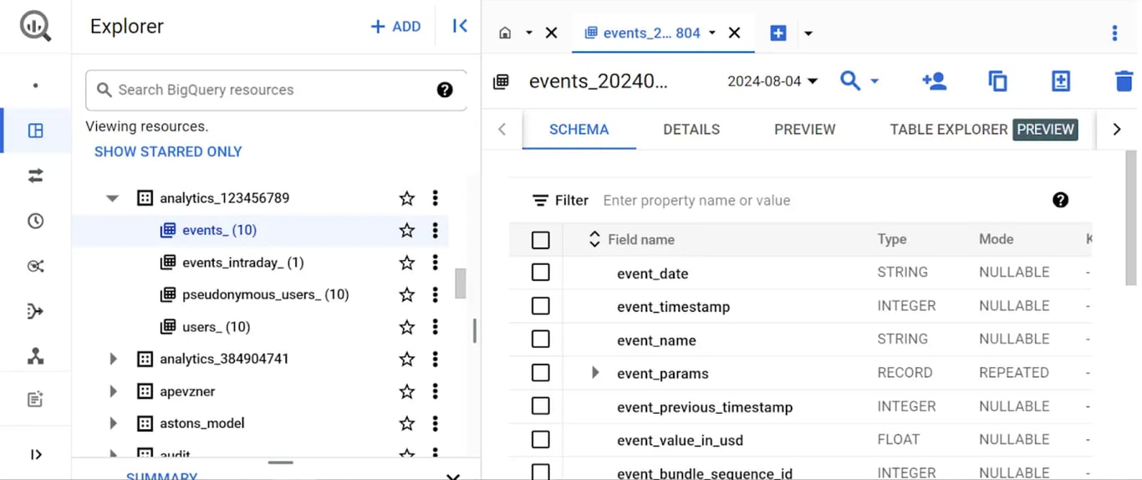Switch to the TABLE EXPLORER tab
This screenshot has width=1142, height=480.
983,130
